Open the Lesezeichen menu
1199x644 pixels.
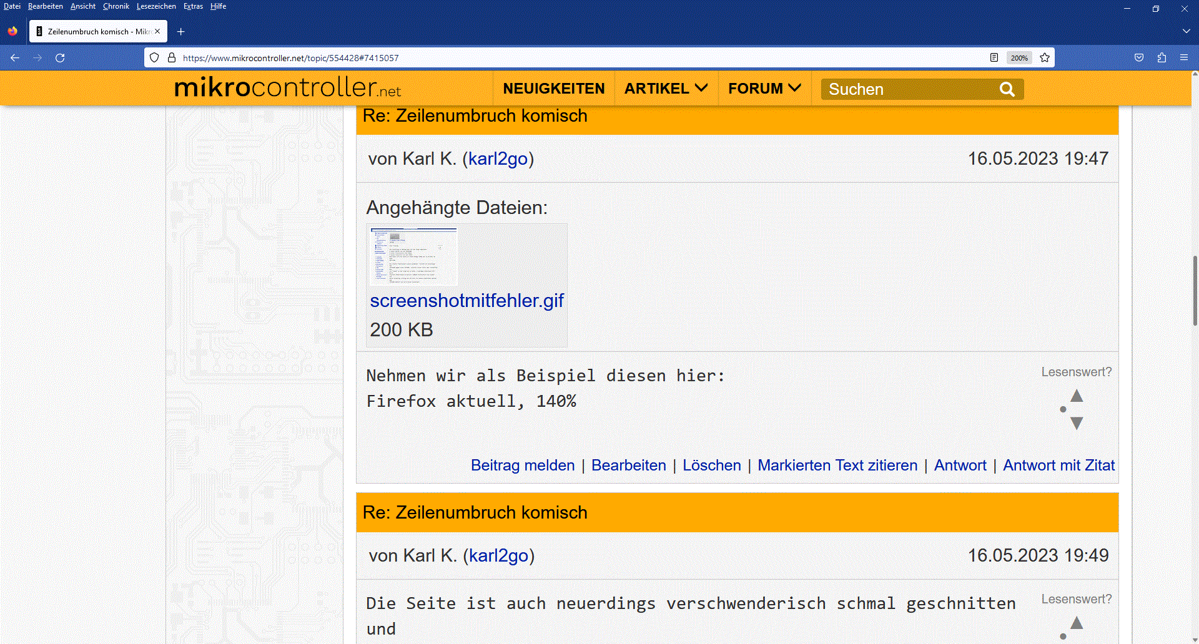(x=156, y=6)
